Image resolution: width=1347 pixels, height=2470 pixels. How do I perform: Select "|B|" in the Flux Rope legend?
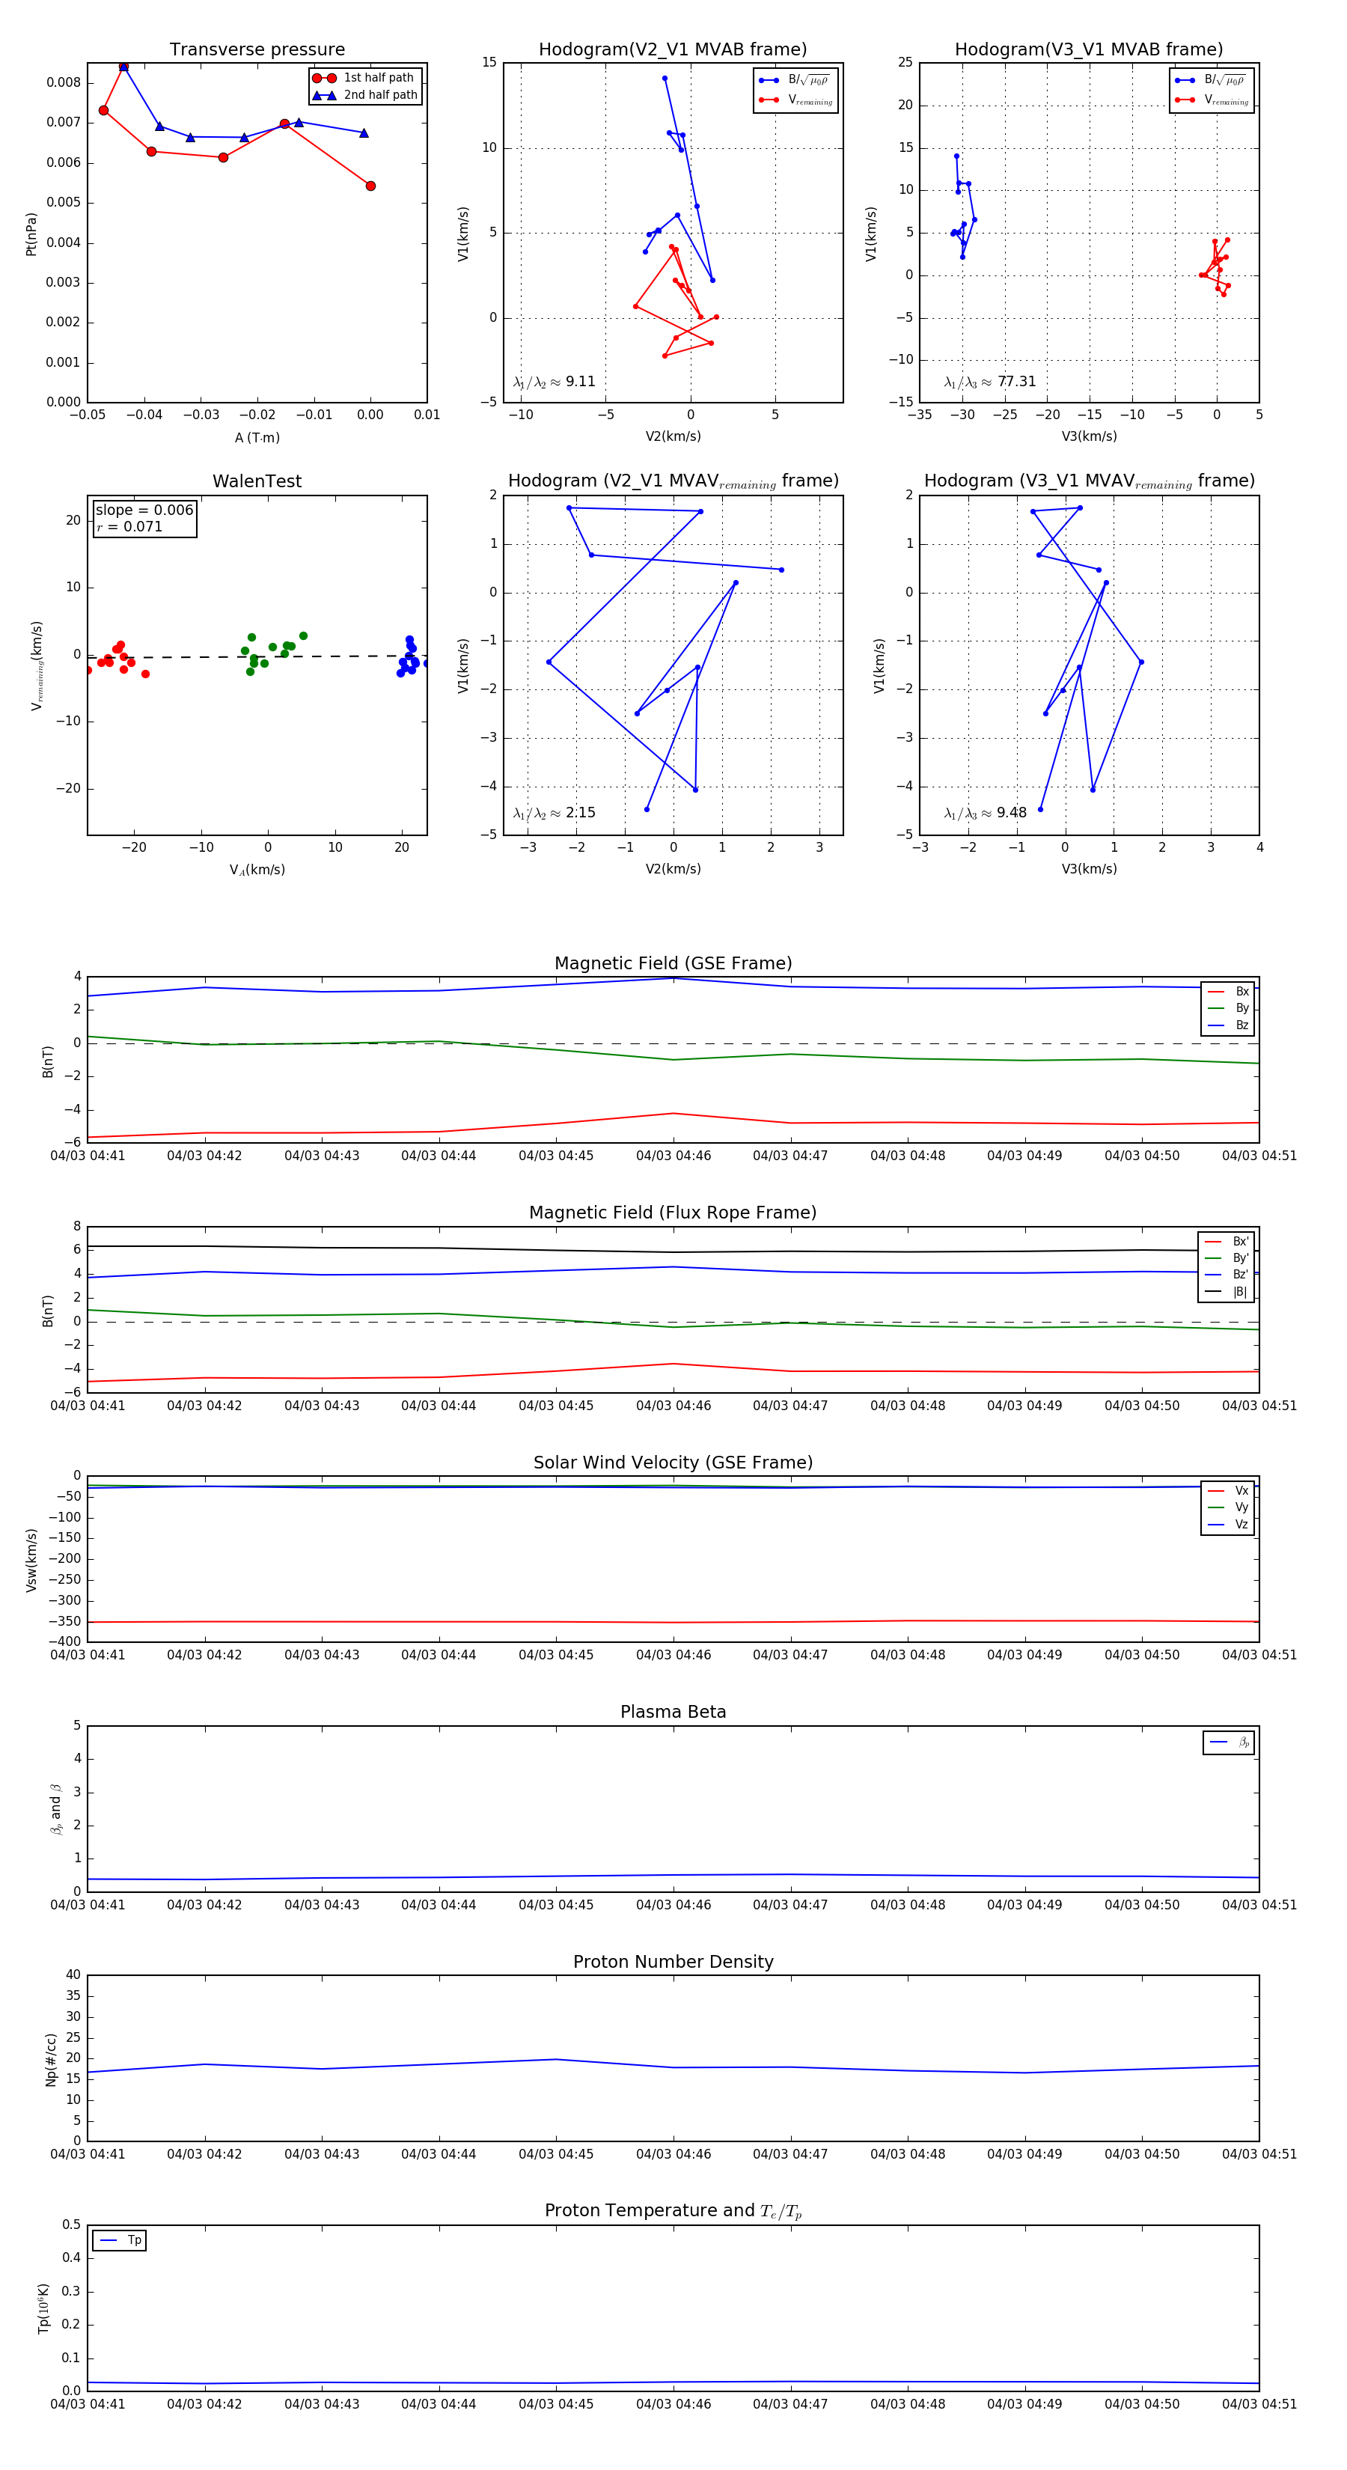coord(1227,1292)
